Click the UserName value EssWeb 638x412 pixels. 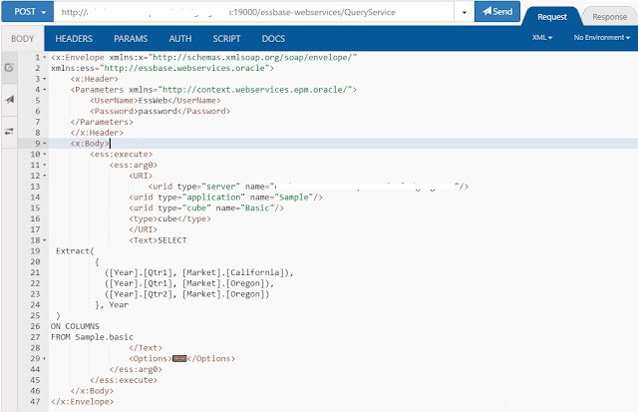(153, 100)
